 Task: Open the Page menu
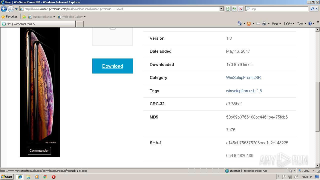tap(276, 23)
